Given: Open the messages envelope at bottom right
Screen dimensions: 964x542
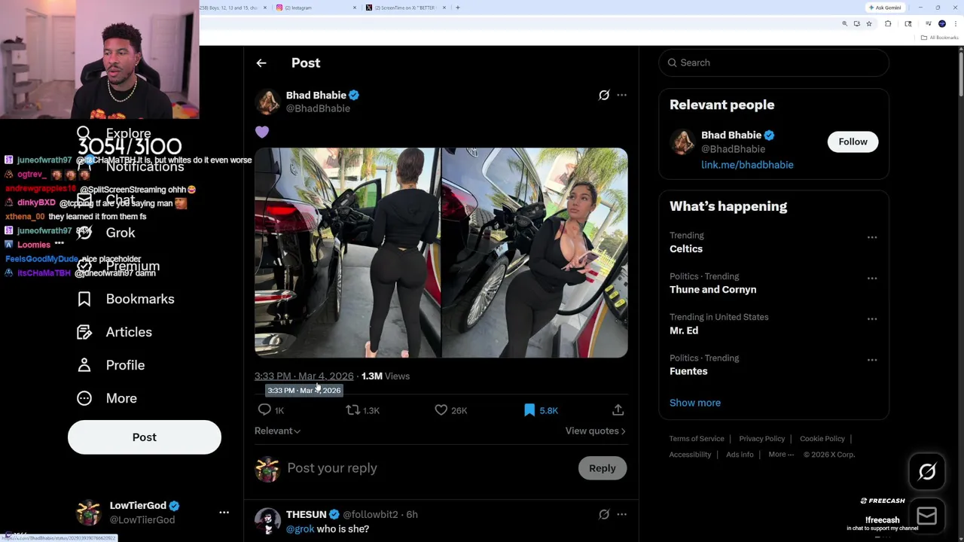Looking at the screenshot, I should [x=927, y=516].
